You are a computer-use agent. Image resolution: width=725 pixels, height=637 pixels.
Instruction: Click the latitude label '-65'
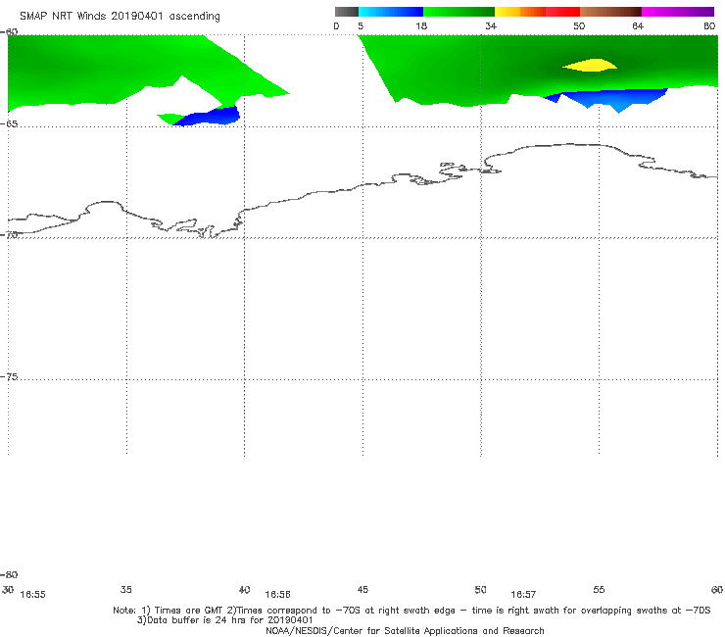click(9, 124)
